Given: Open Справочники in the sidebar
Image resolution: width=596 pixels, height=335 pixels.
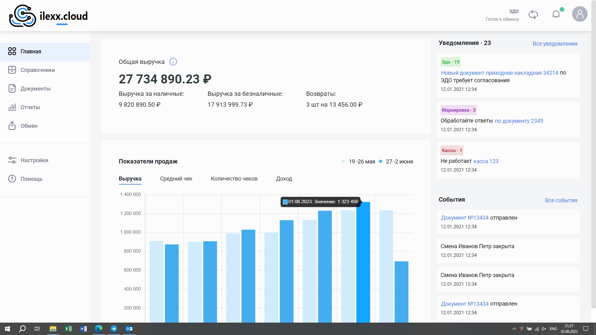Looking at the screenshot, I should [x=38, y=70].
